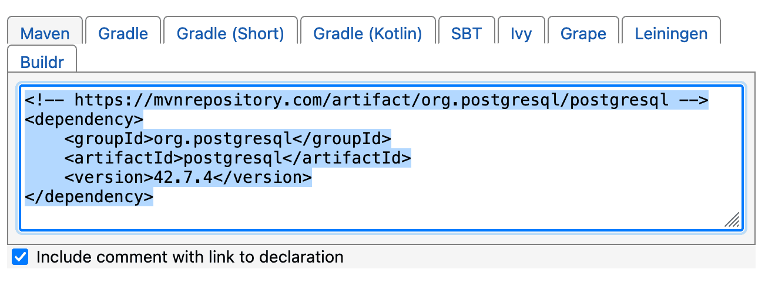Click the closing </dependency> tag
The image size is (765, 286).
click(x=89, y=197)
